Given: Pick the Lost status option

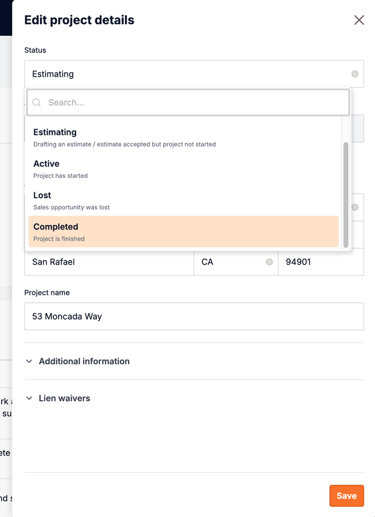Looking at the screenshot, I should [x=184, y=200].
